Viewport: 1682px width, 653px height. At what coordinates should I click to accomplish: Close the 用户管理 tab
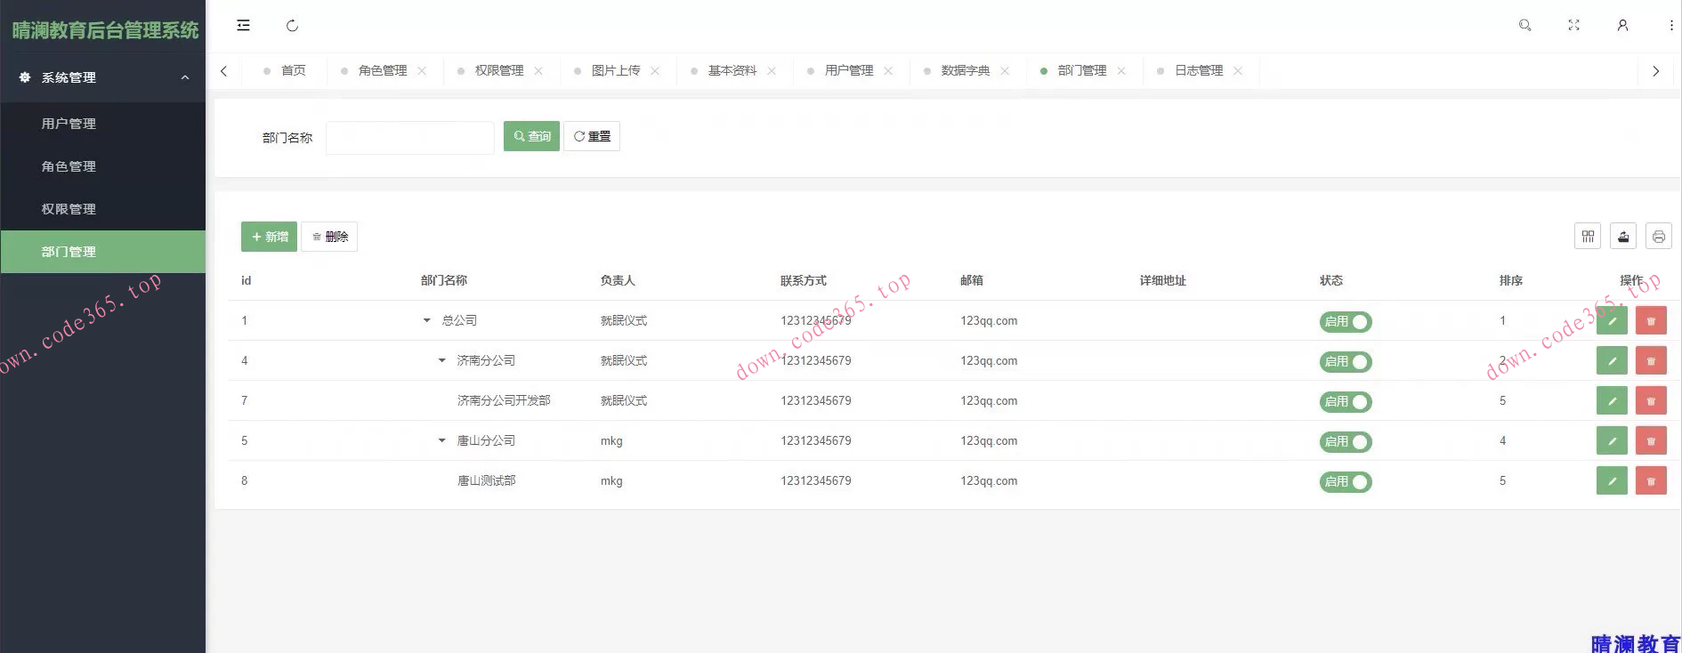pyautogui.click(x=888, y=71)
